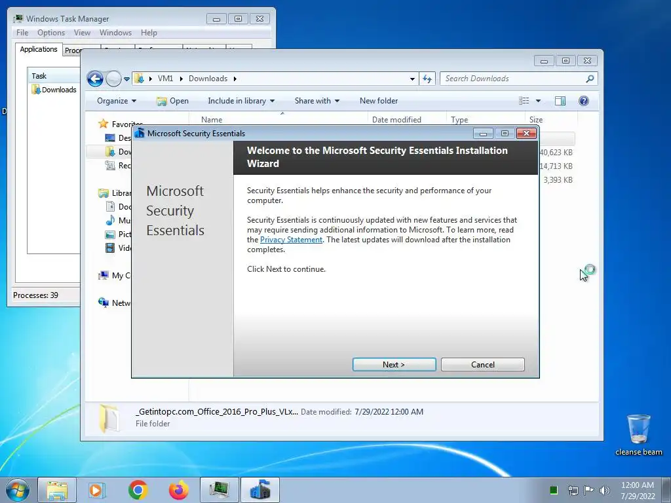Select the Pictures library icon
671x503 pixels.
click(x=110, y=234)
